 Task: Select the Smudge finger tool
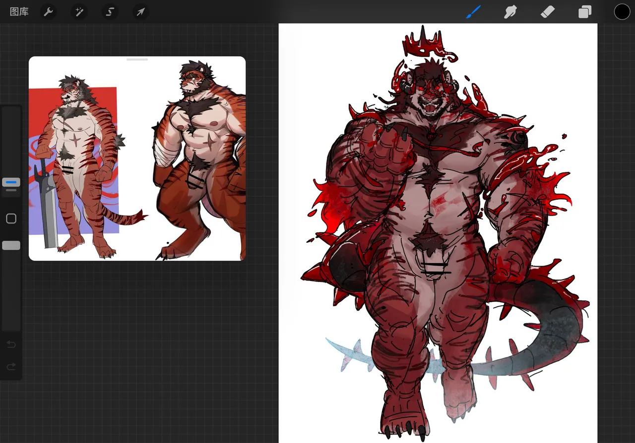point(510,12)
